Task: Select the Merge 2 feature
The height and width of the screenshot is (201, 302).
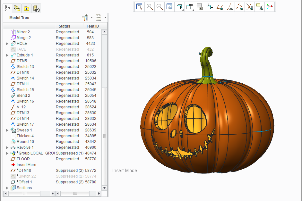Action: 24,38
